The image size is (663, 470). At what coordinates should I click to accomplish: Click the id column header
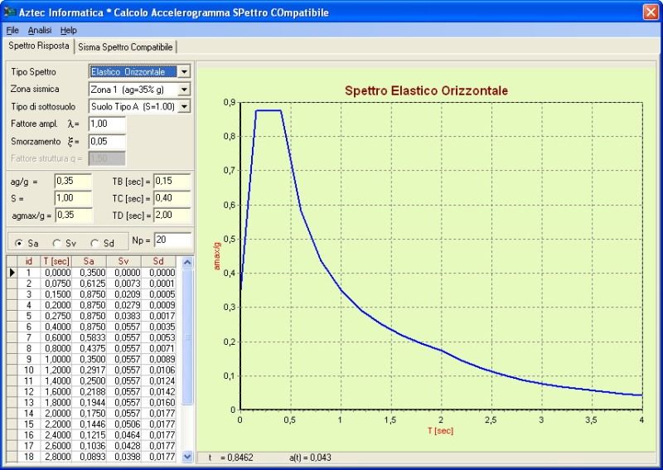click(29, 261)
